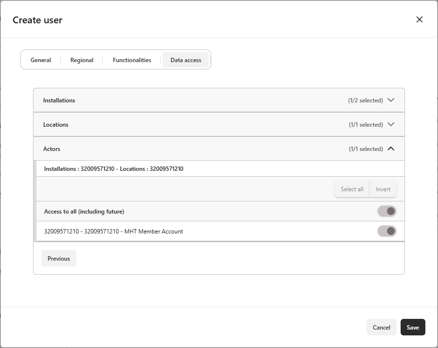Click the Locations header label
This screenshot has width=438, height=348.
(x=56, y=125)
